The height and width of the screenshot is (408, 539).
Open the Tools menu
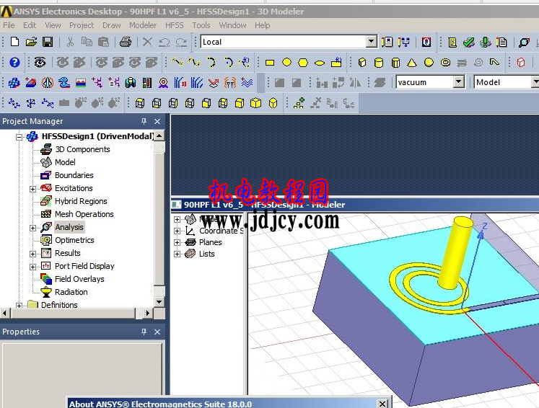click(201, 25)
